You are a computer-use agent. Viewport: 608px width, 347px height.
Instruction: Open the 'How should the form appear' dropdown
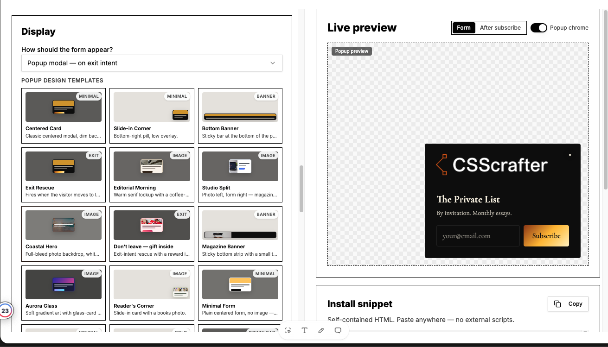coord(152,63)
